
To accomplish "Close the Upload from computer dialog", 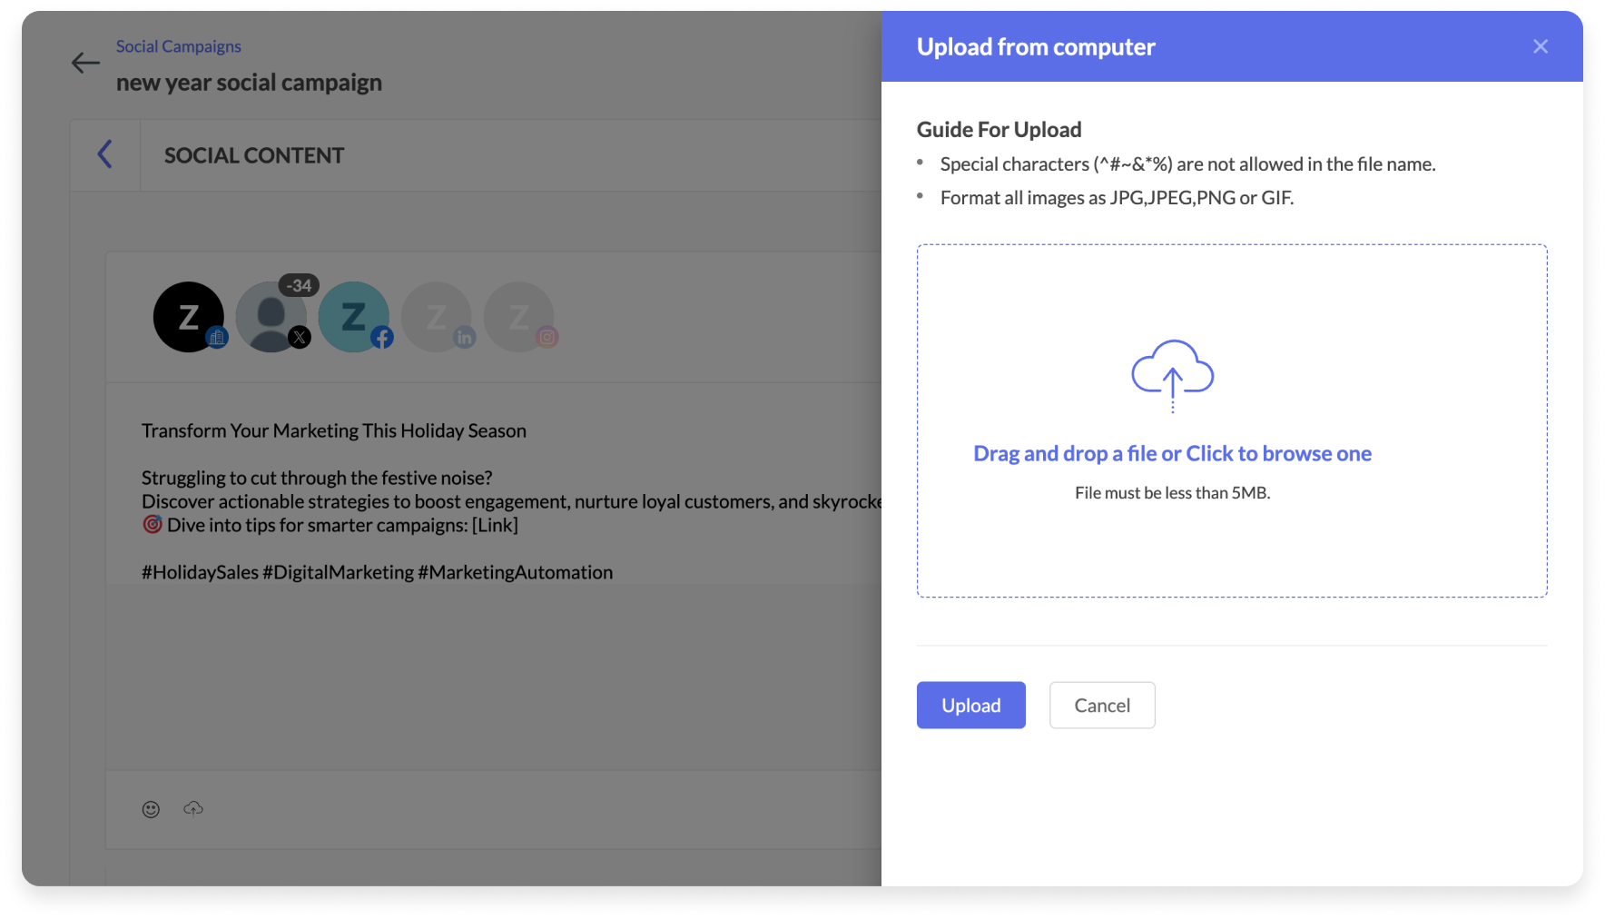I will [1540, 45].
